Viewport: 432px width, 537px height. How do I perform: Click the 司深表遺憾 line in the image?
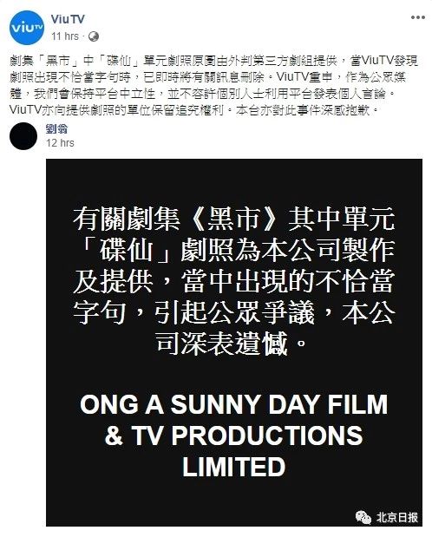[222, 342]
